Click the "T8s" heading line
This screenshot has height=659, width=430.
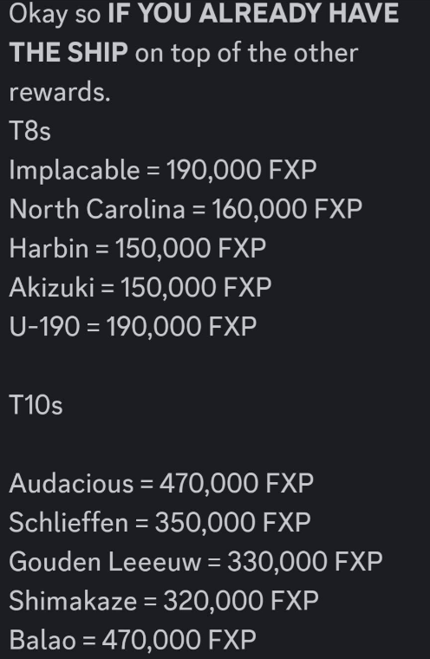click(29, 131)
